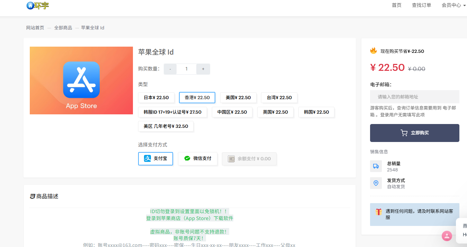Click the 自动发货 delivery text
Viewport: 467px width, 247px height.
click(x=396, y=187)
